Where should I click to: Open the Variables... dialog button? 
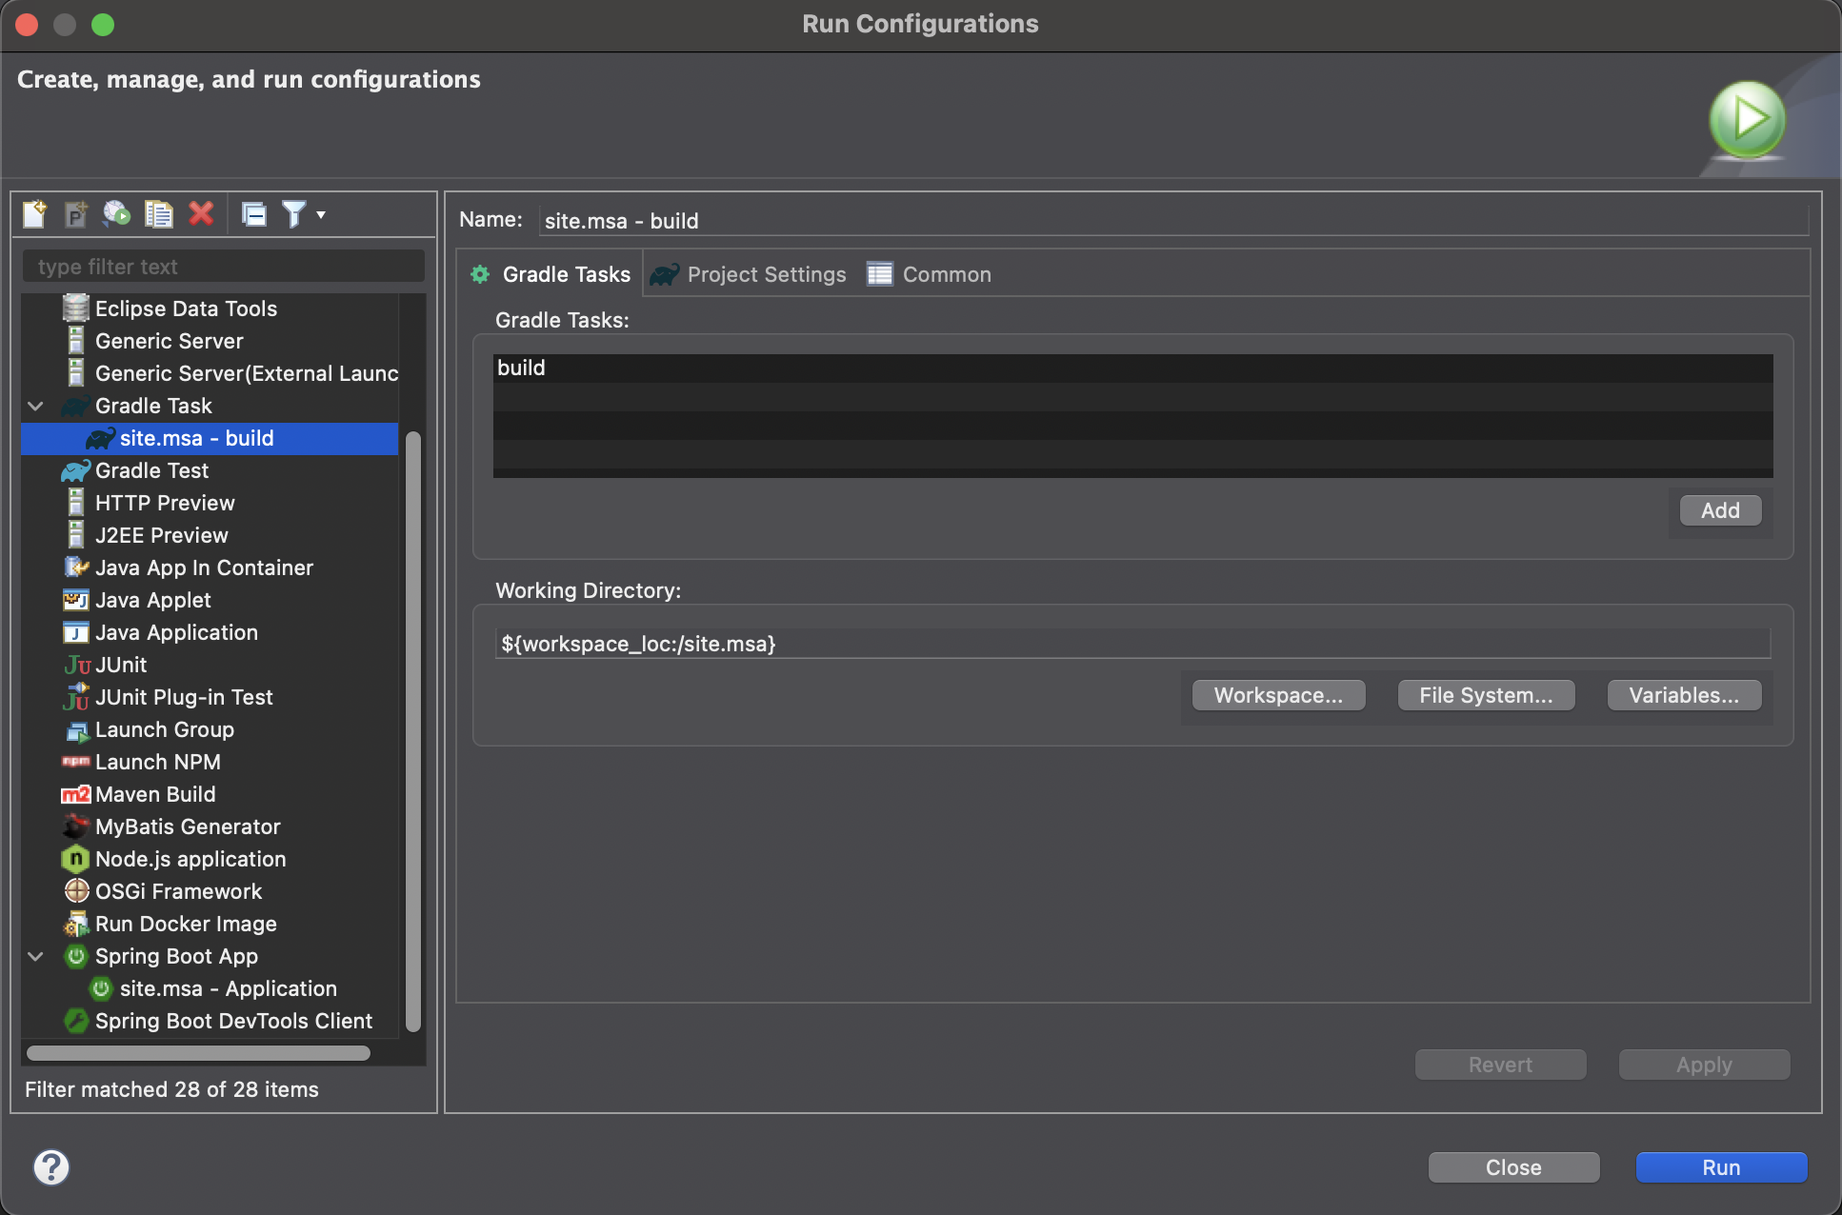pos(1683,696)
